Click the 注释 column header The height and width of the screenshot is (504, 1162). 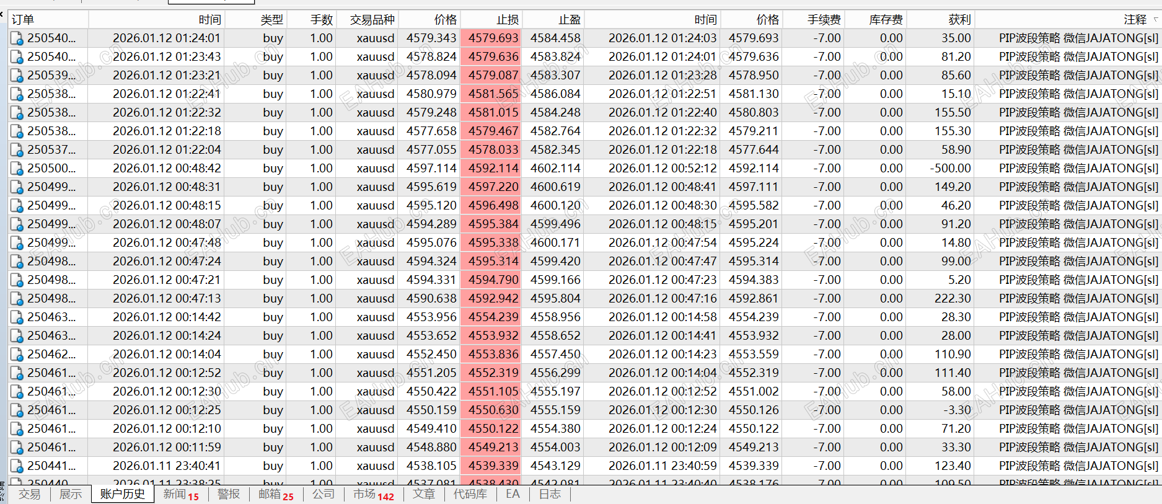click(1068, 20)
